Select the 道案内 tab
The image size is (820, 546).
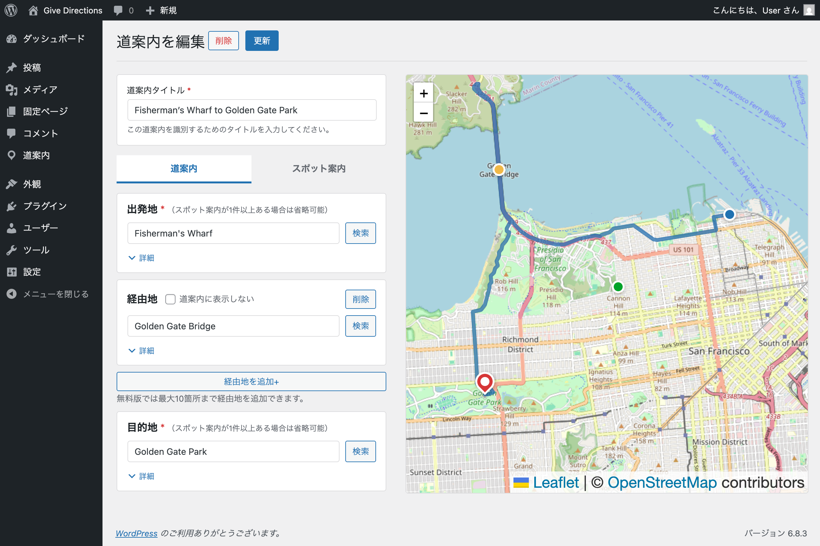(184, 169)
